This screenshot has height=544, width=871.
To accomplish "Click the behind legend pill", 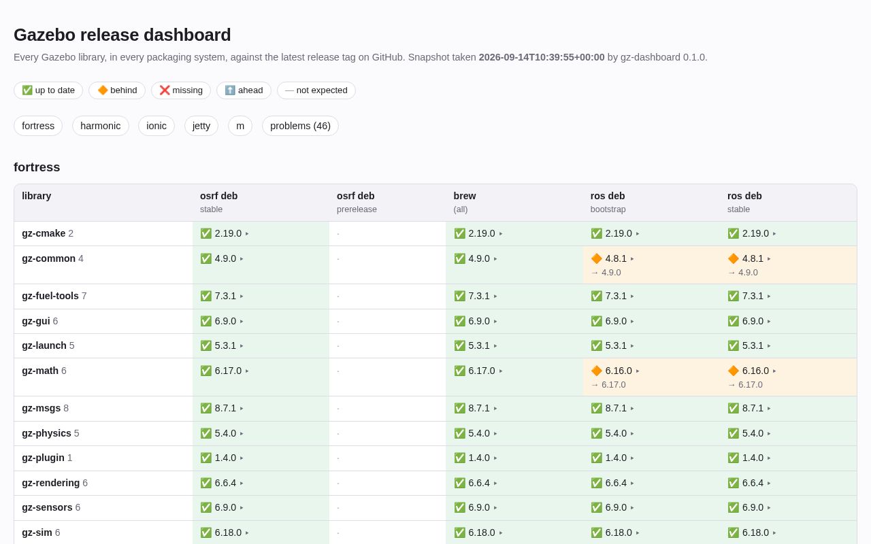I will [117, 90].
